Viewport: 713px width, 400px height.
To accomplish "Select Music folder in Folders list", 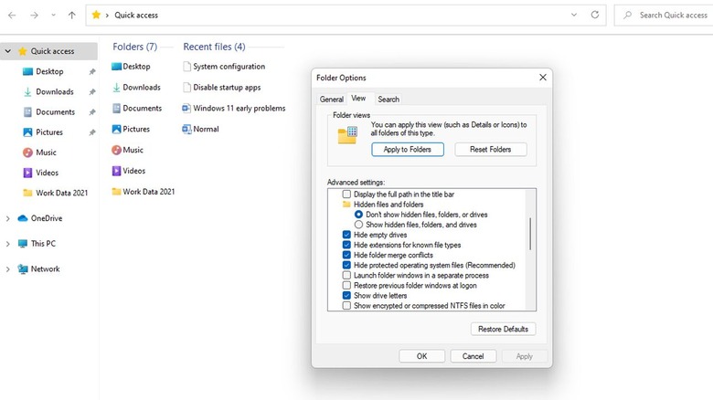I will tap(127, 150).
